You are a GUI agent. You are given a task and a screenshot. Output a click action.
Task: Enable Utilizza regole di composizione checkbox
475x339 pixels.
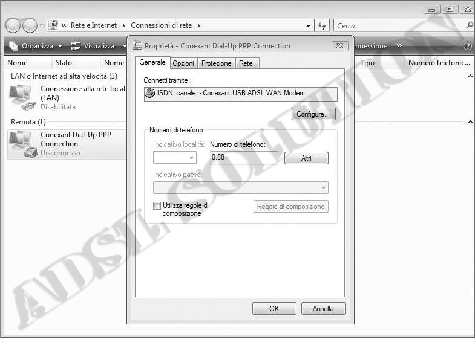(157, 206)
